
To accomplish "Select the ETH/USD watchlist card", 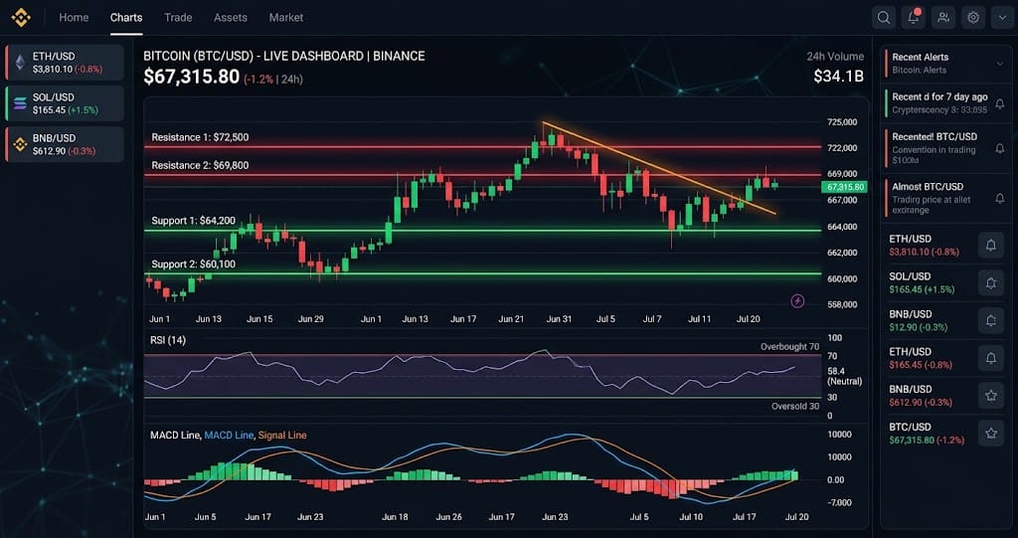I will click(x=65, y=63).
